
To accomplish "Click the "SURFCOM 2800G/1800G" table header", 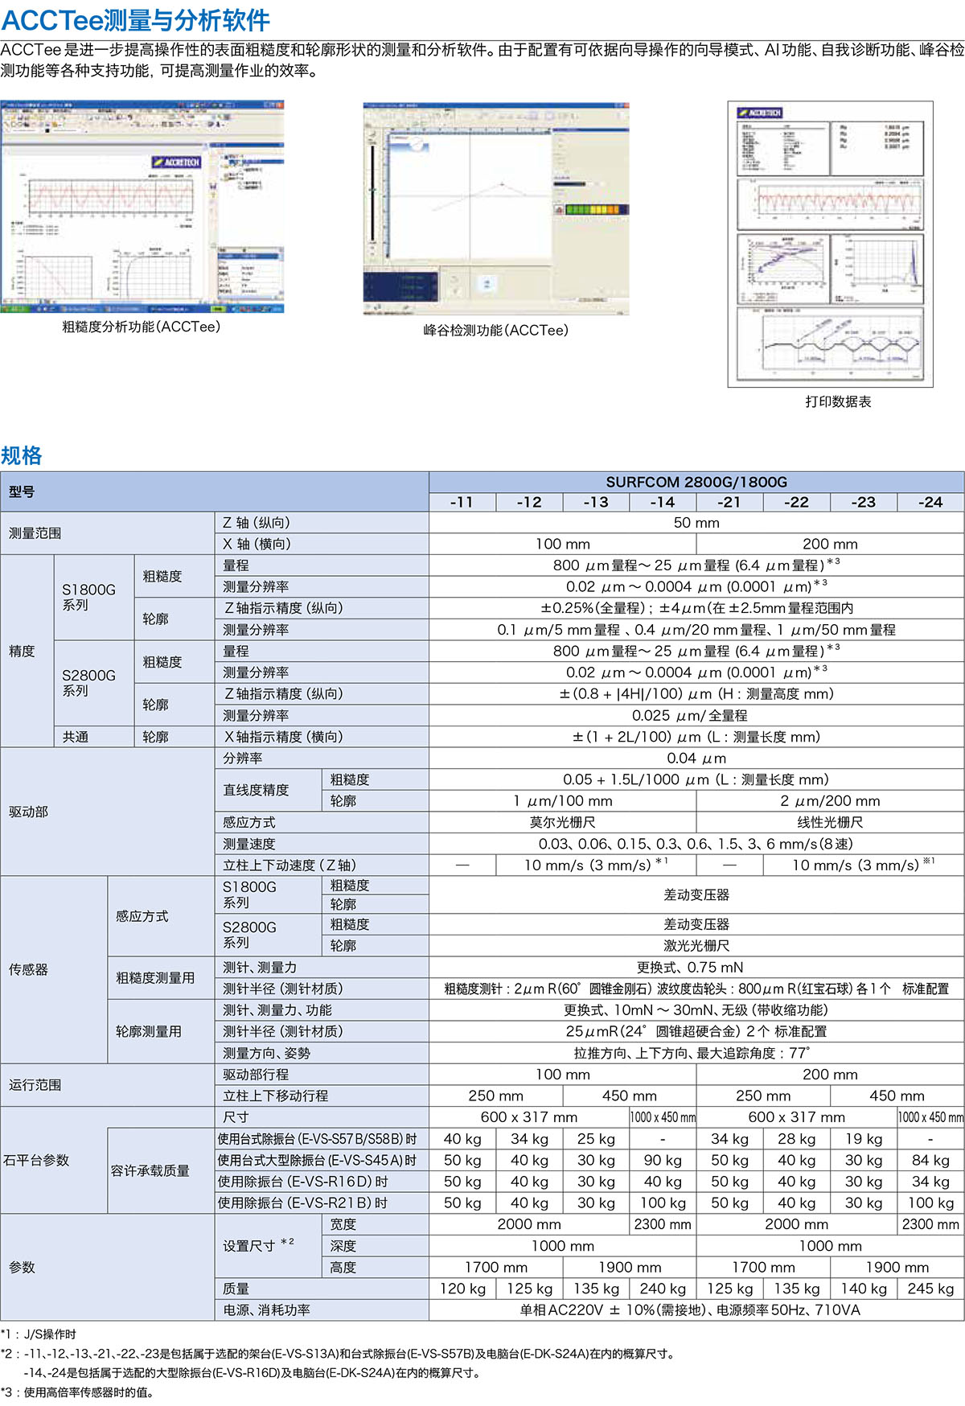I will pos(696,482).
